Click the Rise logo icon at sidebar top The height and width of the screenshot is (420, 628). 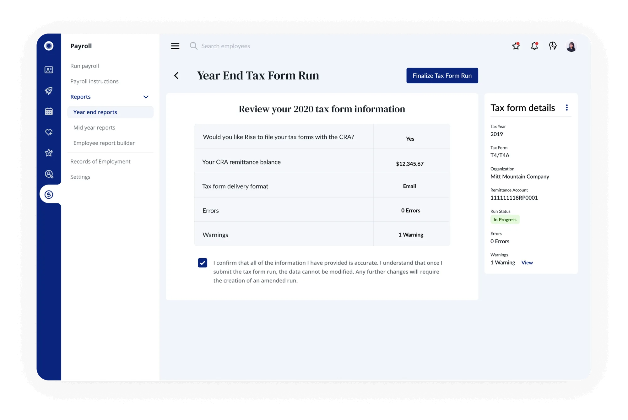[49, 46]
